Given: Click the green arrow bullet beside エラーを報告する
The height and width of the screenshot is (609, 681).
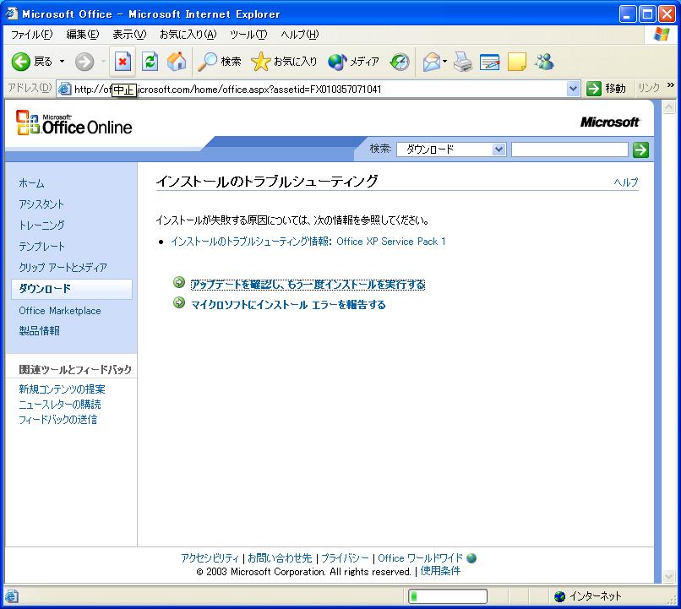Looking at the screenshot, I should tap(179, 302).
